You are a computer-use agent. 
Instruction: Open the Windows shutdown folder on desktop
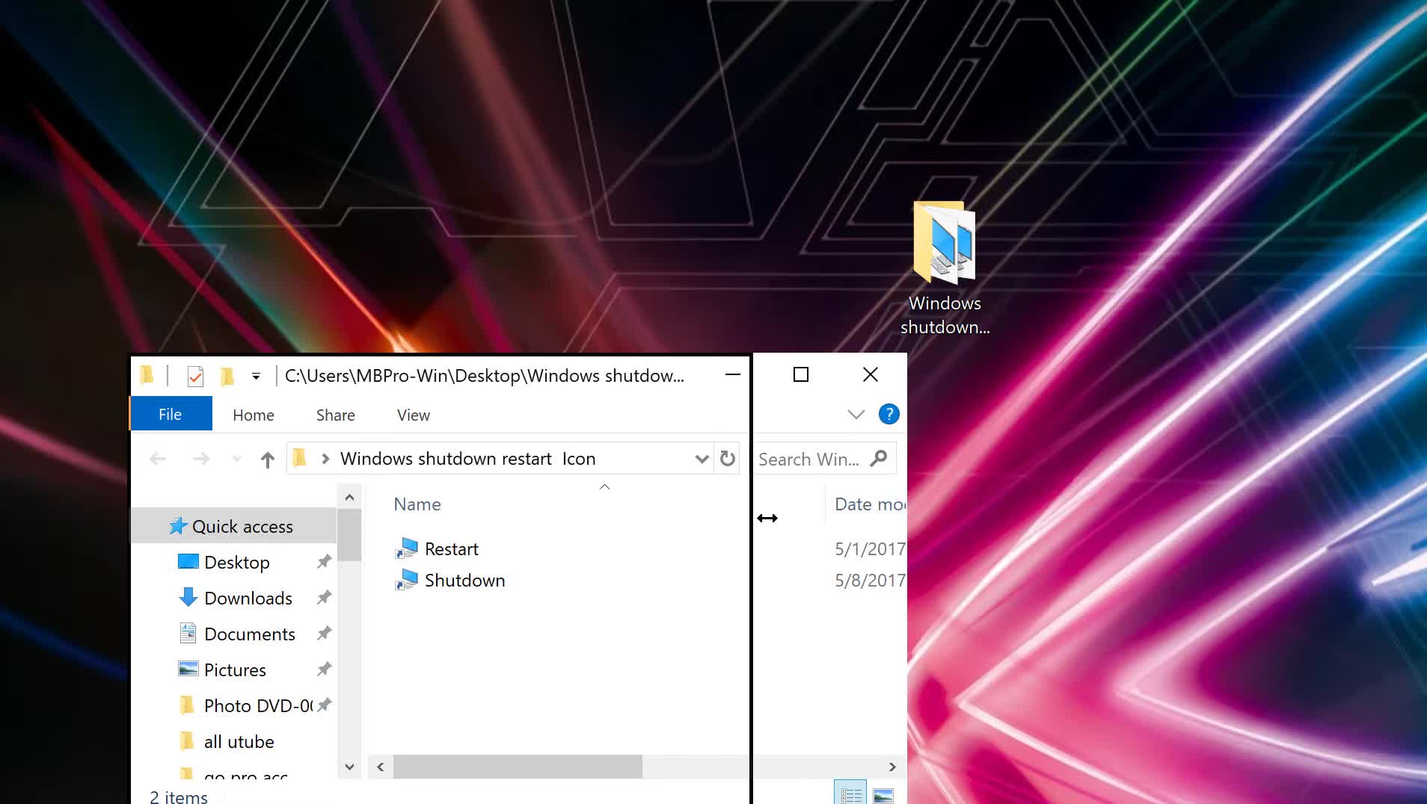(x=945, y=269)
